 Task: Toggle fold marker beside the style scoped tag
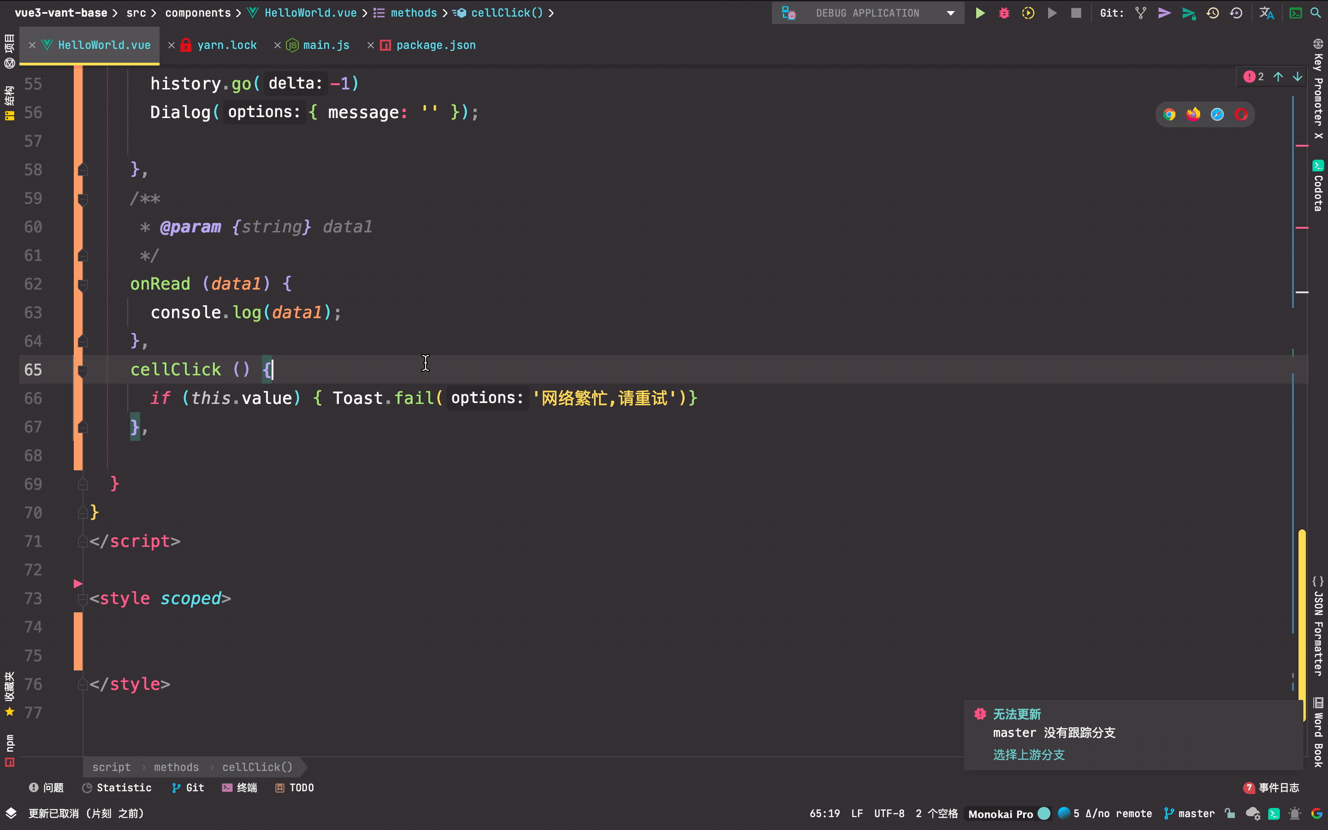pyautogui.click(x=83, y=599)
